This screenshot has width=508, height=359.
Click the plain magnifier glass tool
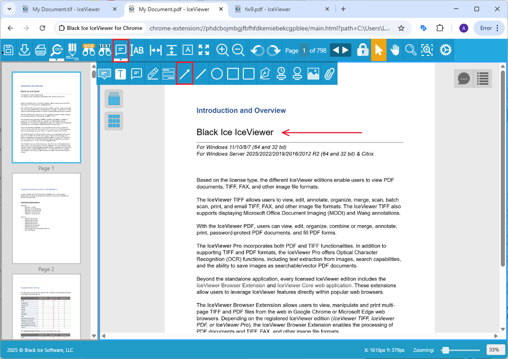coord(411,50)
